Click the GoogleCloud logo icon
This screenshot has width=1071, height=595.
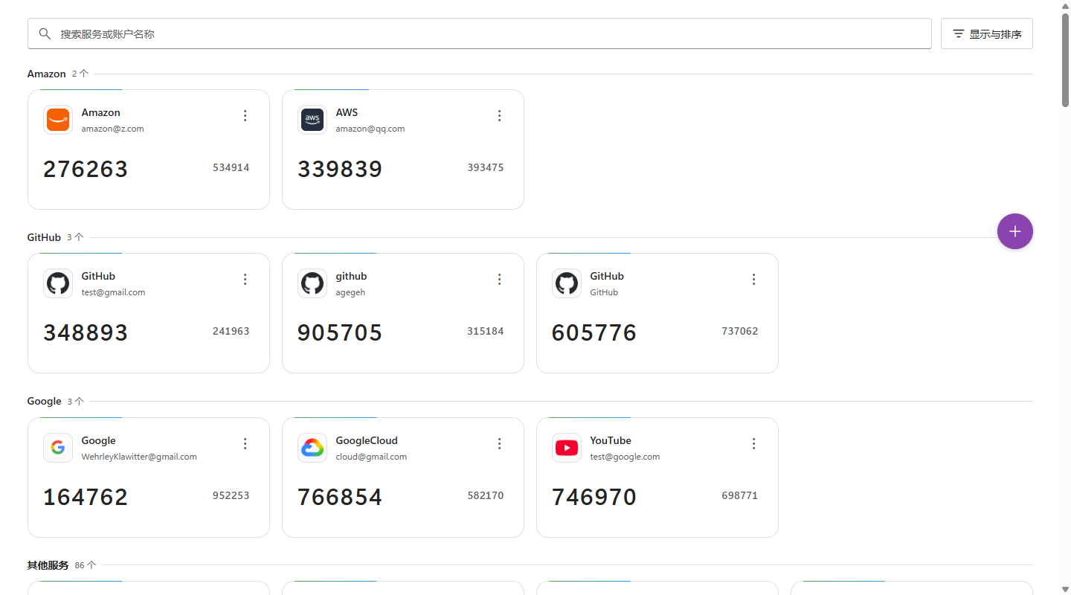tap(312, 448)
